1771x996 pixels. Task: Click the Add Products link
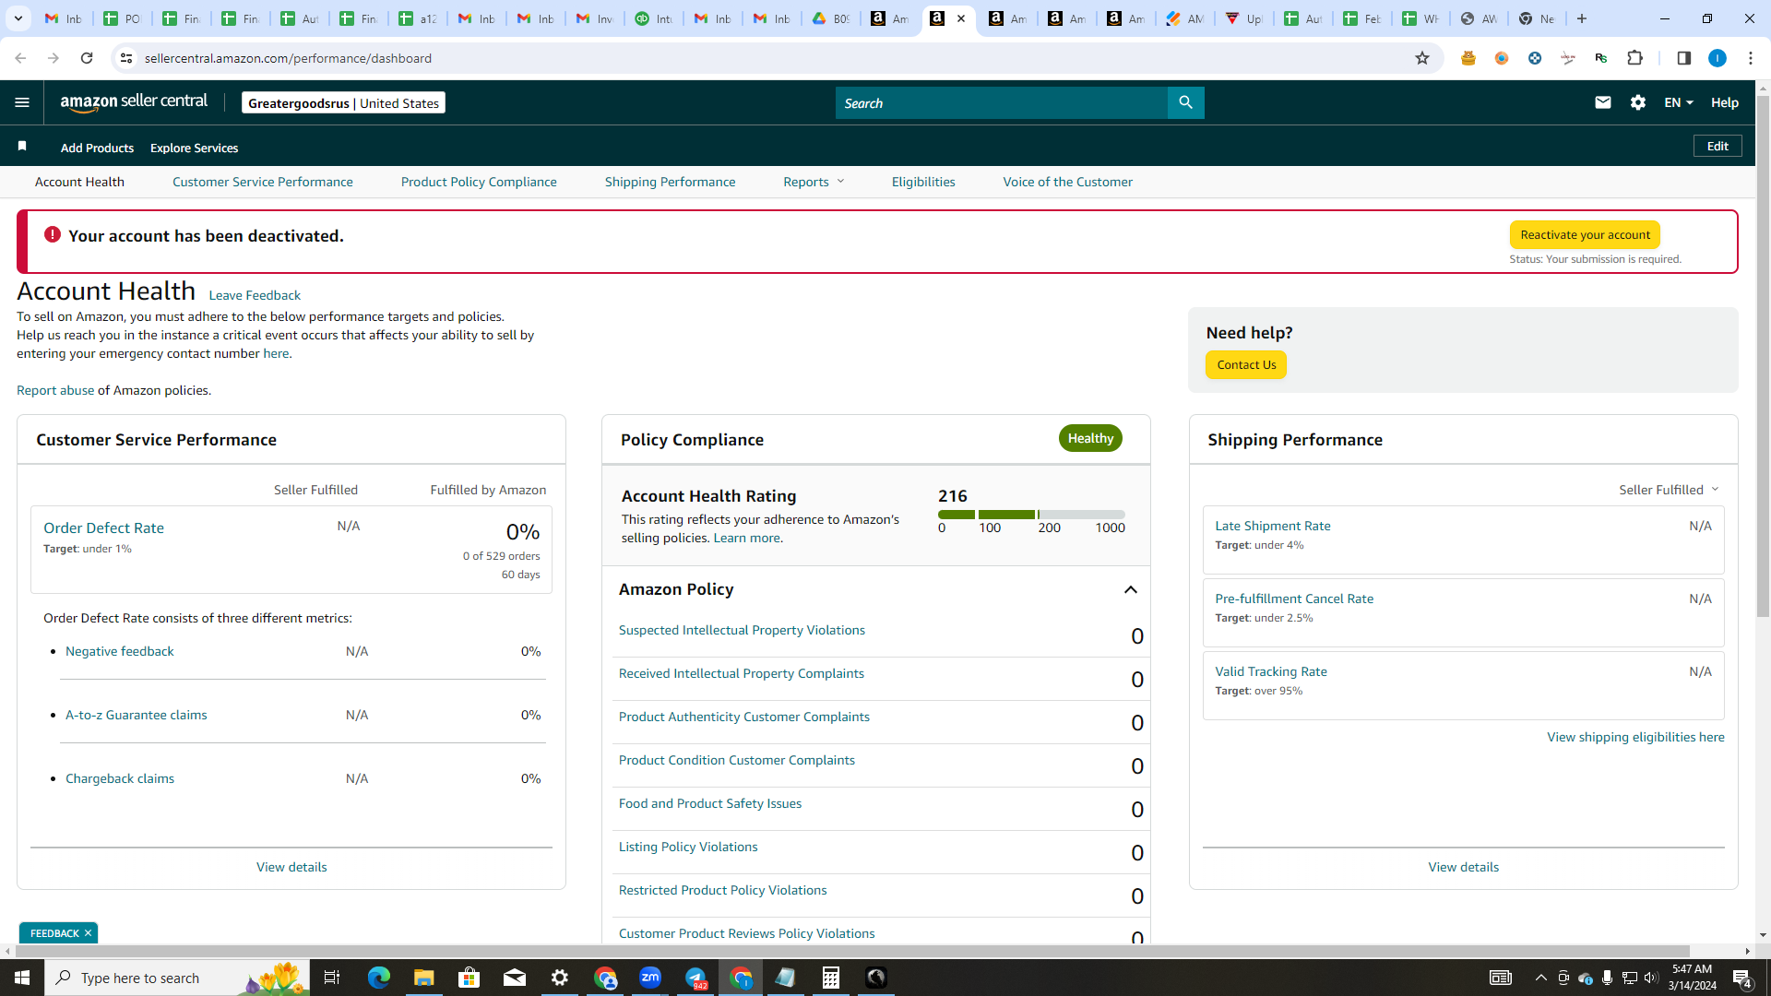97,148
